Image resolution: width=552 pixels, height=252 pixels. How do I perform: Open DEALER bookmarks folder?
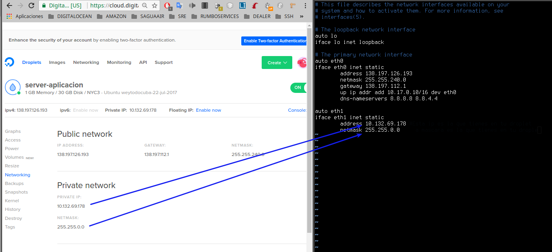[x=257, y=16]
